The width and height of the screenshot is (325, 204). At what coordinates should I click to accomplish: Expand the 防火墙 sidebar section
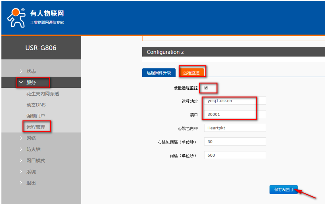[x=33, y=149]
